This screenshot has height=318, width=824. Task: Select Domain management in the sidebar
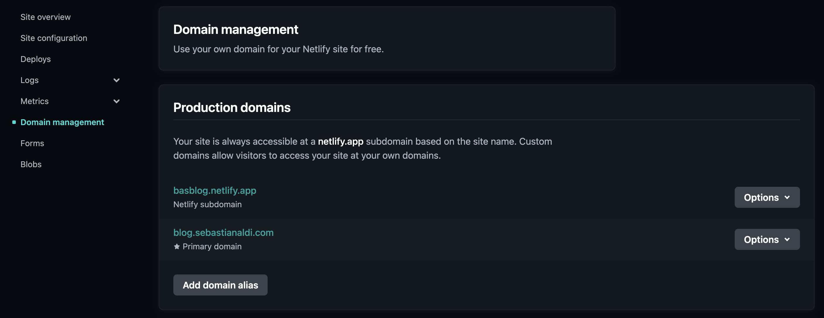coord(62,122)
